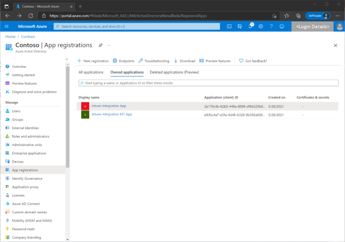This screenshot has width=345, height=242.
Task: Open Roles and administrators
Action: point(31,136)
